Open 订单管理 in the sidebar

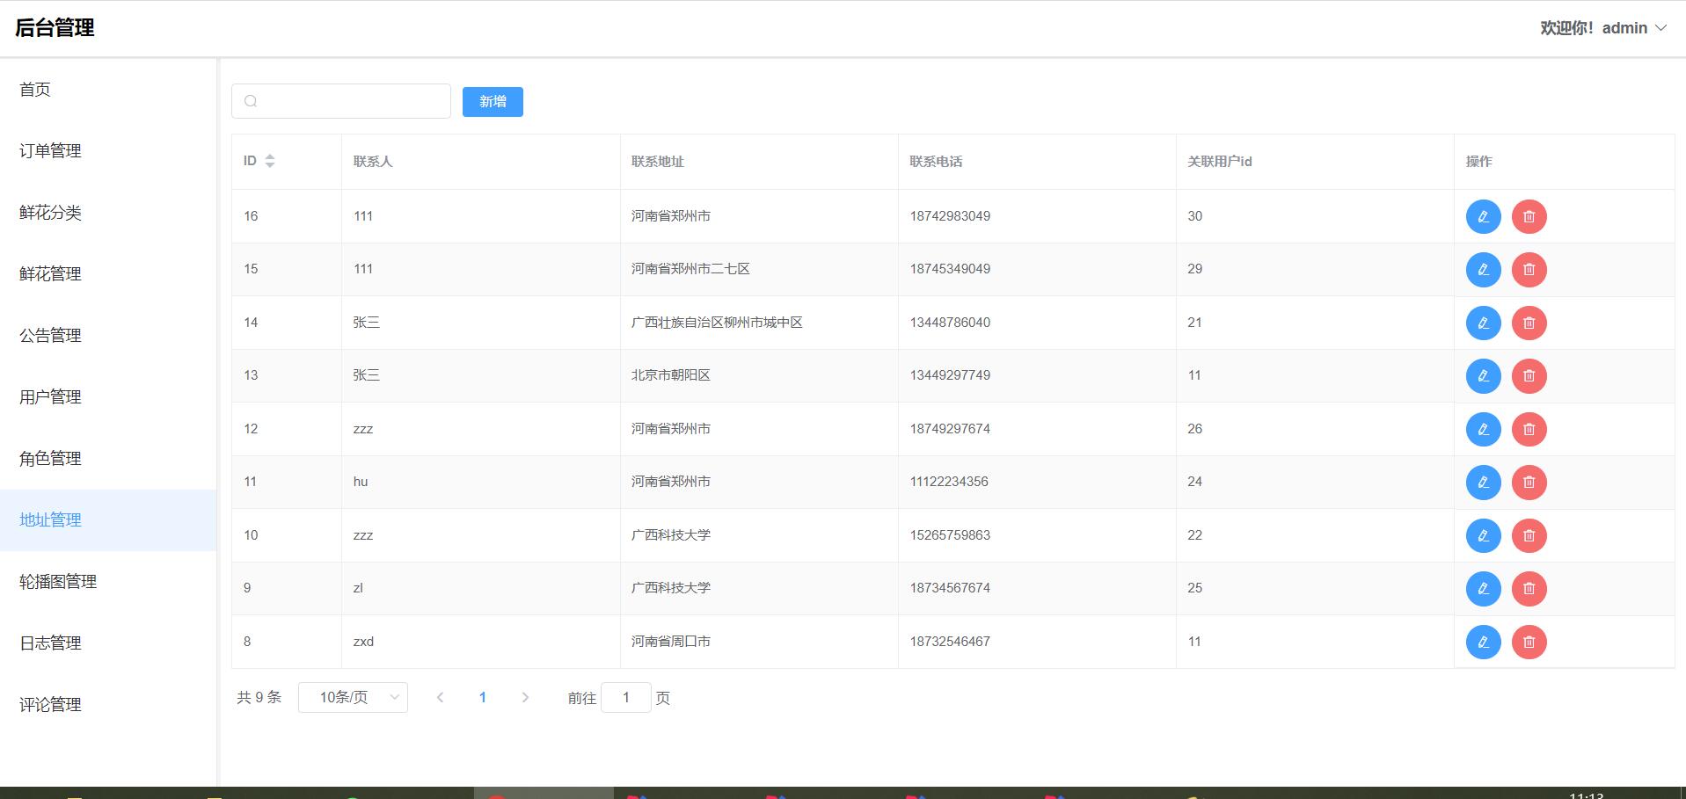point(108,151)
